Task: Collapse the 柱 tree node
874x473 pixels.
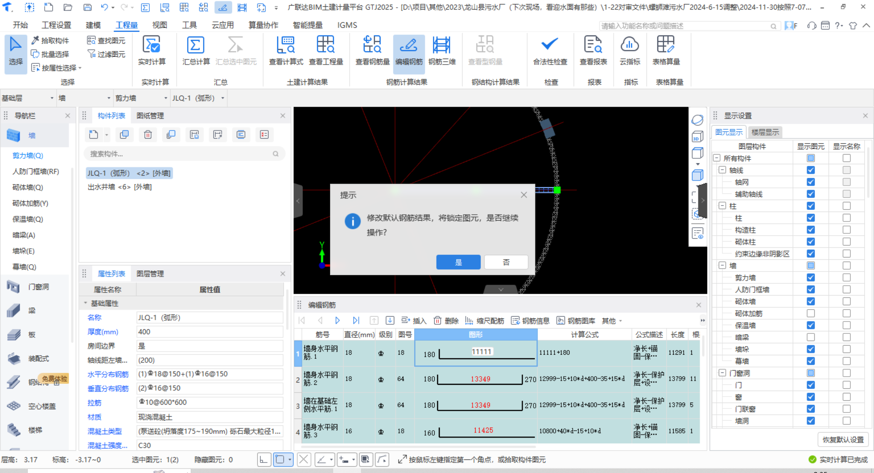Action: [722, 206]
